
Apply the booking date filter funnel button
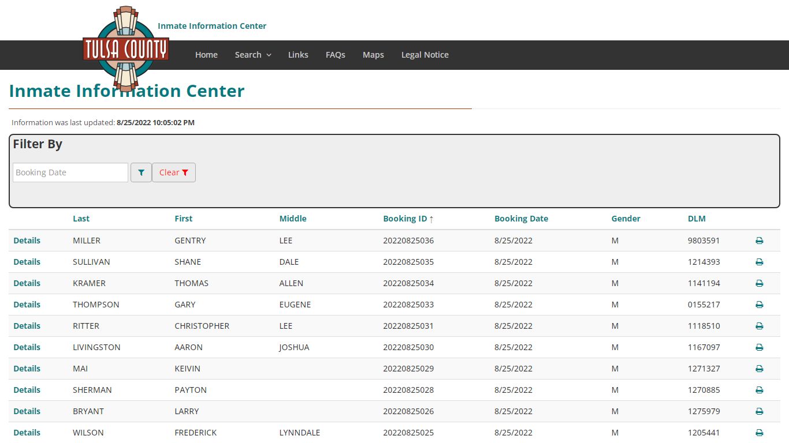[x=141, y=172]
